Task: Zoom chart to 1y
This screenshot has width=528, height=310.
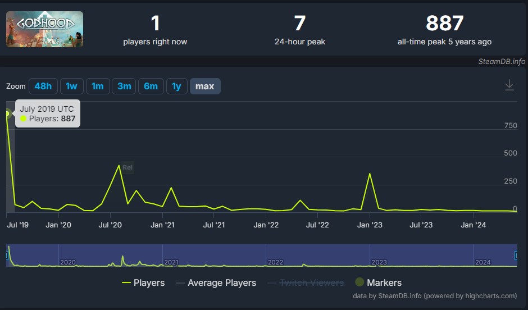Action: [x=176, y=86]
